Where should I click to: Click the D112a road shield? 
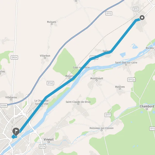coord(131,80)
